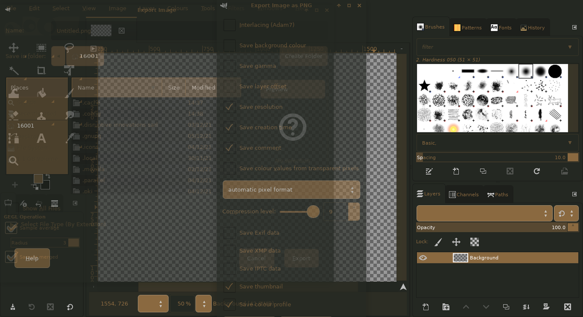Select the Rectangle Select tool
Image resolution: width=583 pixels, height=317 pixels.
pyautogui.click(x=41, y=48)
